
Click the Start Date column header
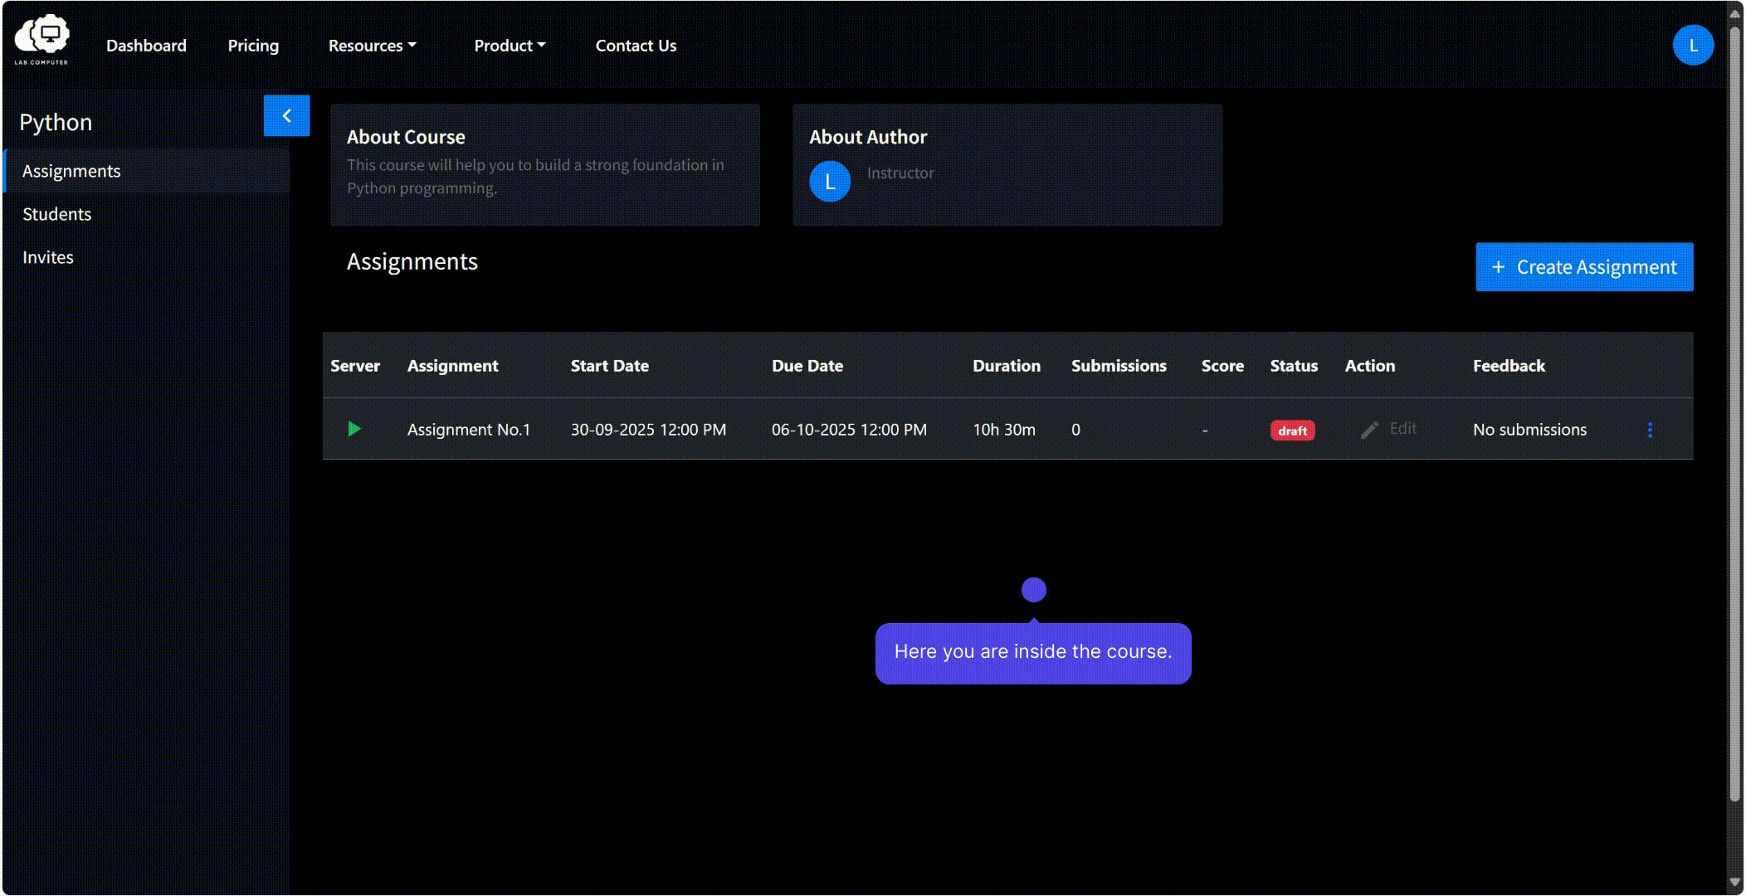[610, 366]
